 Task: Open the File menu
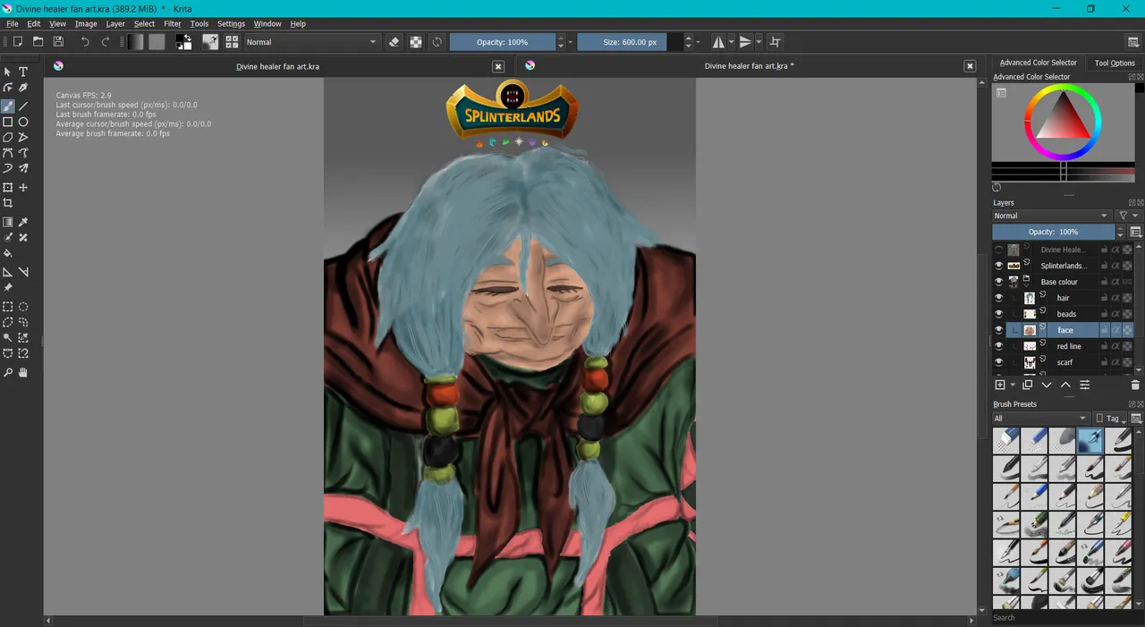[x=13, y=24]
